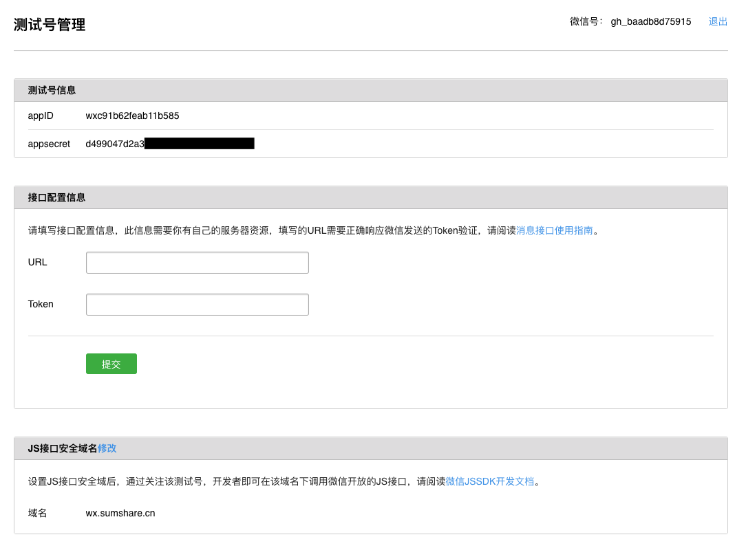Viewport: 746px width, 548px height.
Task: Click the WeChat ID gh_baadb8d75915
Action: pos(650,22)
